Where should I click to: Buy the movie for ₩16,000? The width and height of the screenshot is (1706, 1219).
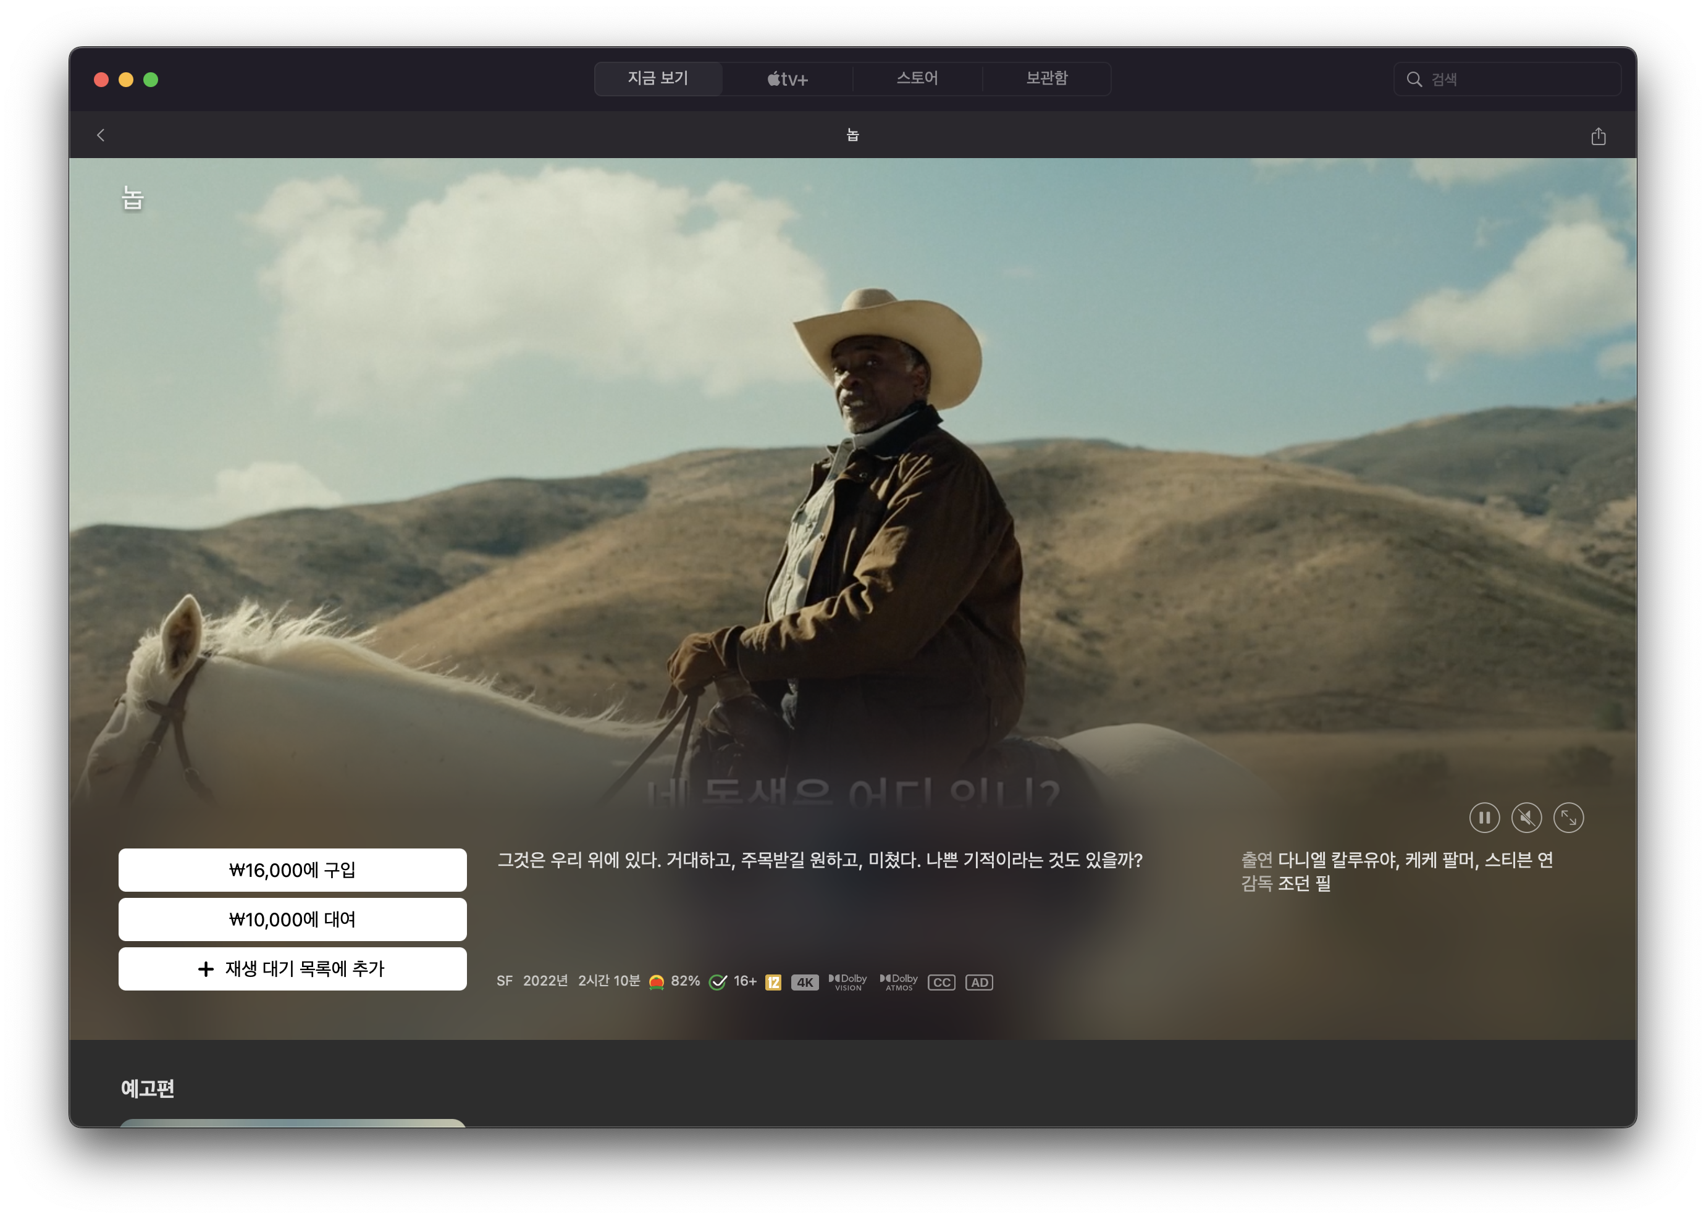coord(292,870)
